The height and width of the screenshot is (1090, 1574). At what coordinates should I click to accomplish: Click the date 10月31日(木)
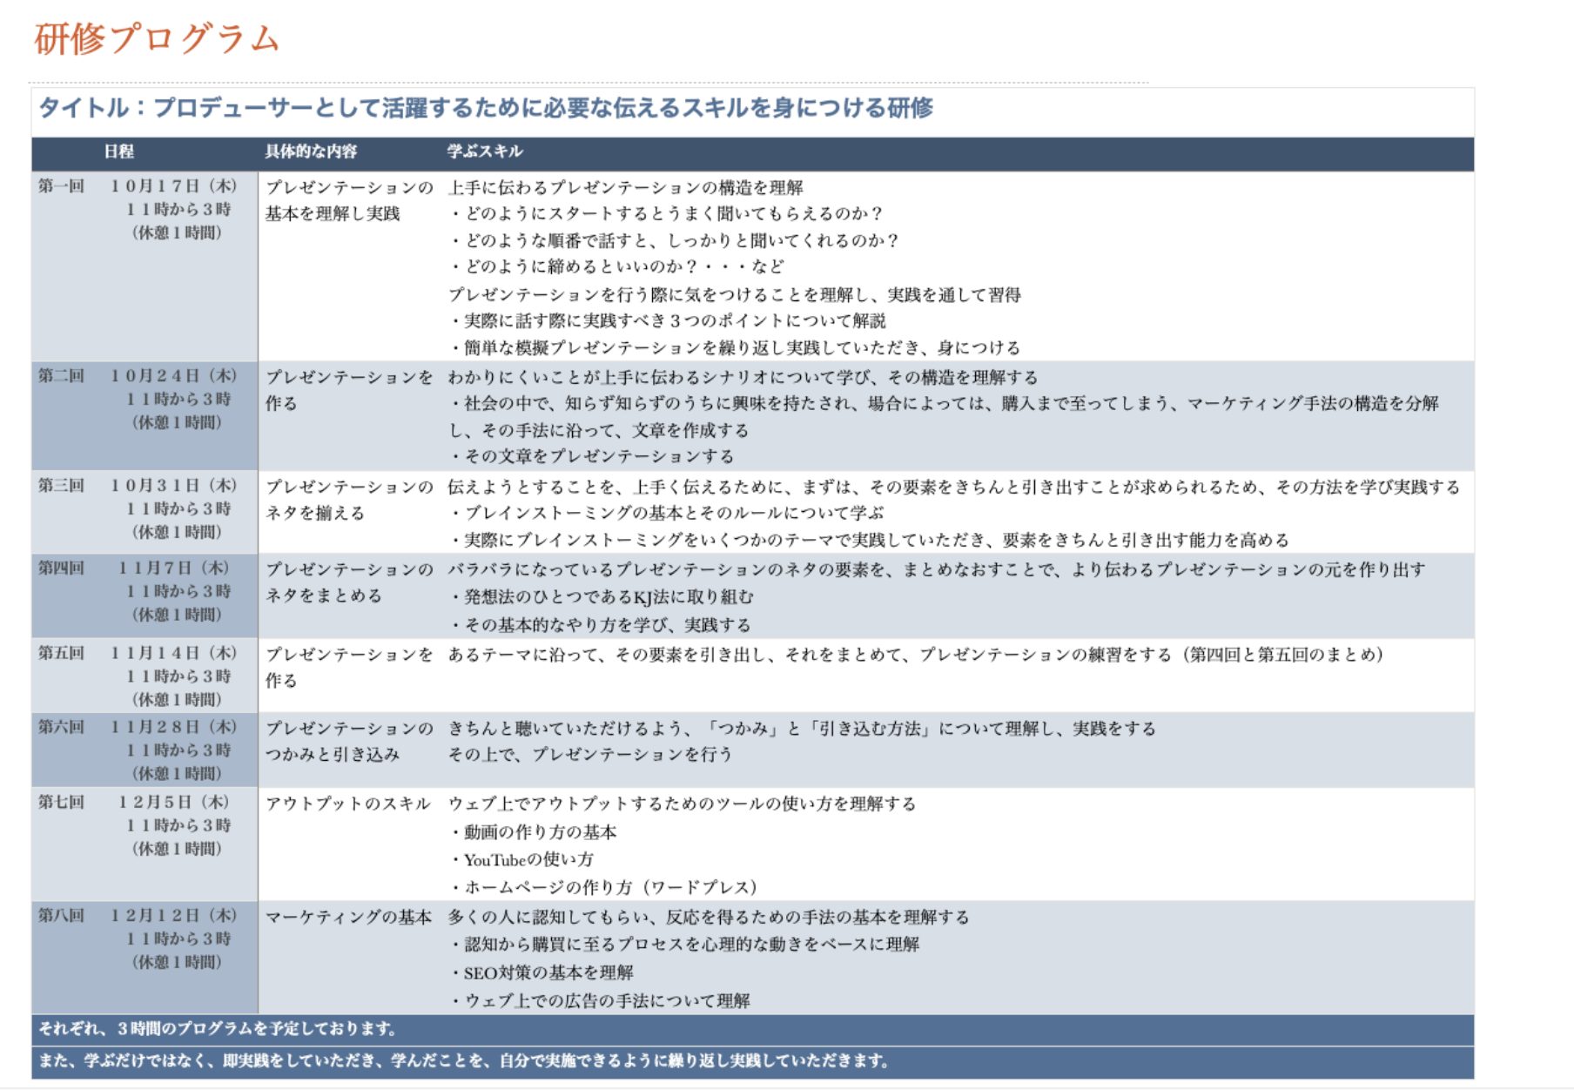tap(174, 485)
